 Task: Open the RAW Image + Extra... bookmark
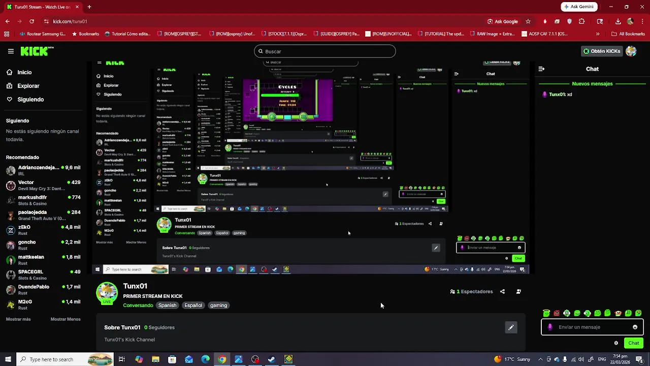pos(492,34)
